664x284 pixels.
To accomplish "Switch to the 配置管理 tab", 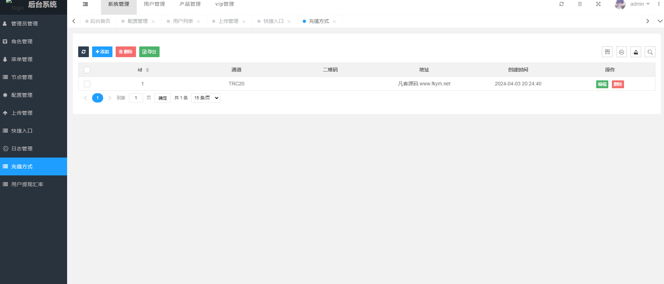I will [137, 21].
